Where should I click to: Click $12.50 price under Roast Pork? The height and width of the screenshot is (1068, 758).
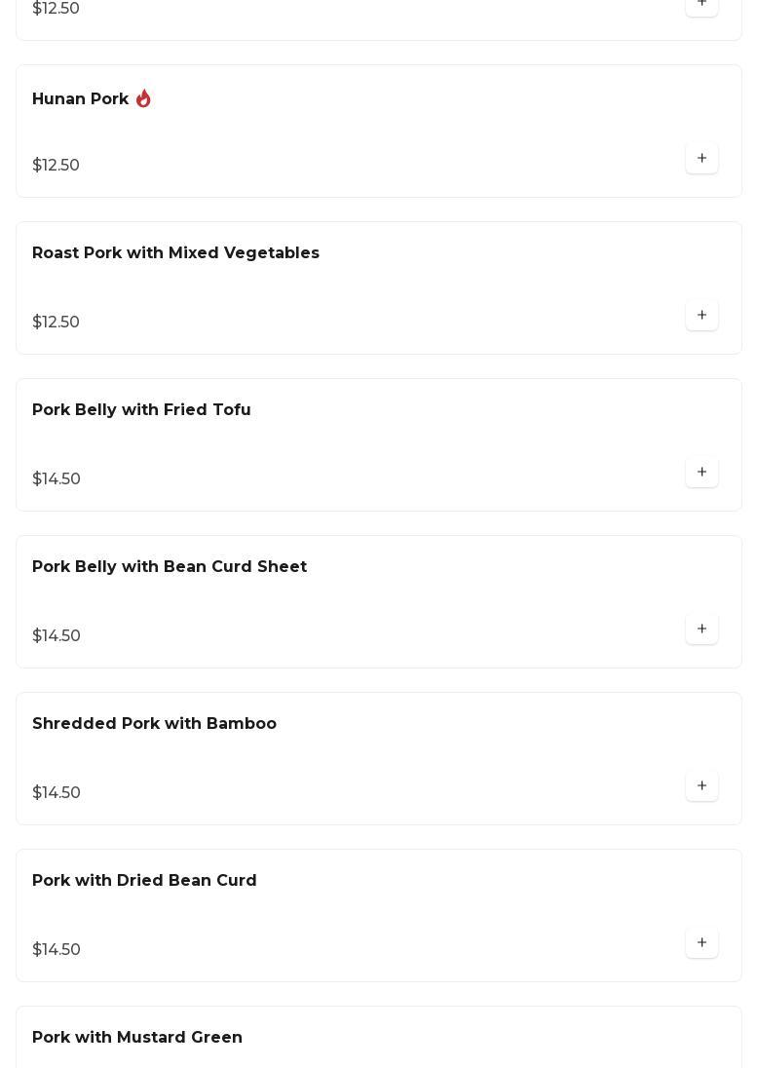coord(56,323)
